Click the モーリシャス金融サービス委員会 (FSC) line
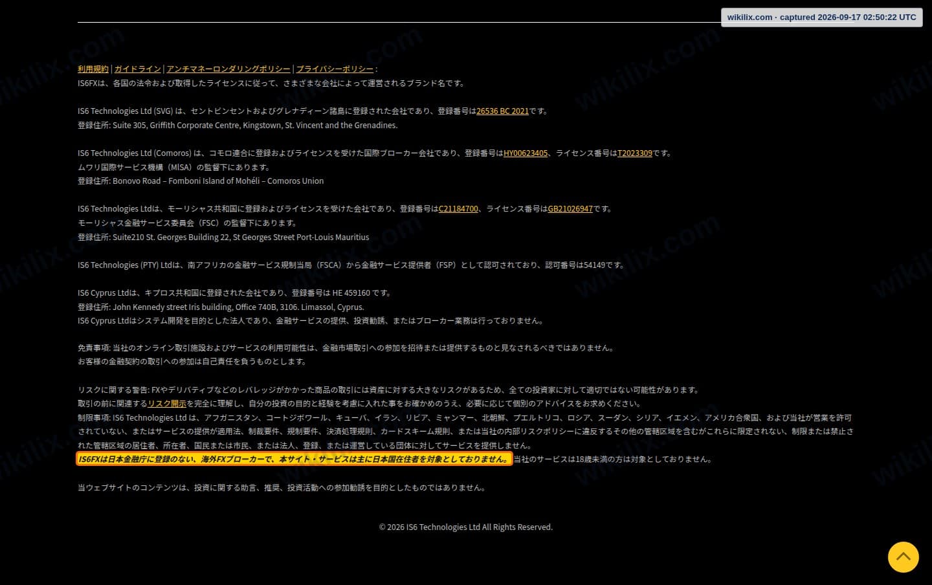 (188, 223)
